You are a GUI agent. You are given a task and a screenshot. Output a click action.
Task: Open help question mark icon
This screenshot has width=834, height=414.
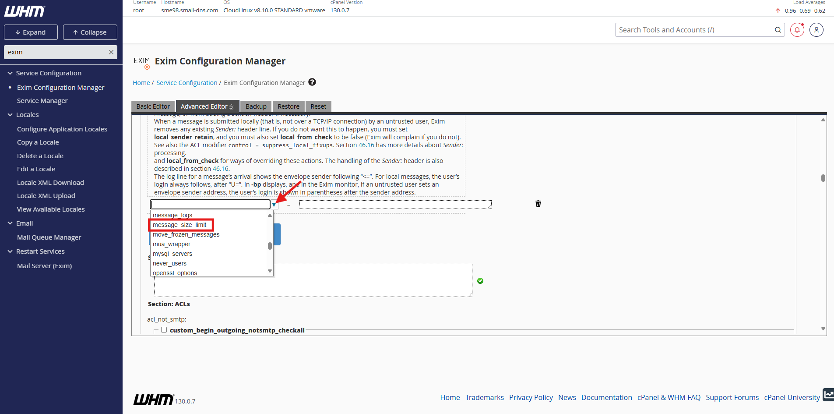point(312,82)
